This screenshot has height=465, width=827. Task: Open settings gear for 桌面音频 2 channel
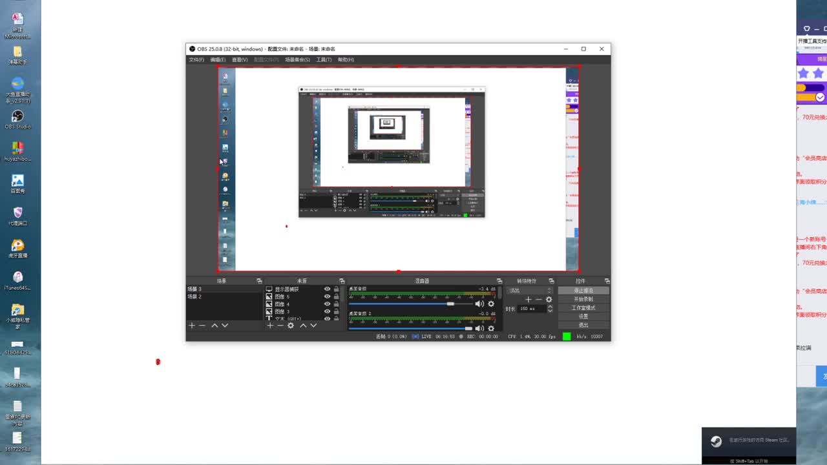click(491, 328)
